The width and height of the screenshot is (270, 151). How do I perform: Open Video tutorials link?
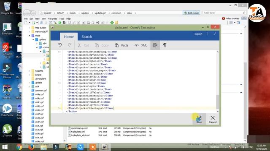(231, 18)
